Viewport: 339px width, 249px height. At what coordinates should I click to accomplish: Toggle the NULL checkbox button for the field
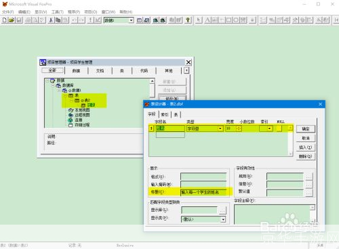(279, 129)
